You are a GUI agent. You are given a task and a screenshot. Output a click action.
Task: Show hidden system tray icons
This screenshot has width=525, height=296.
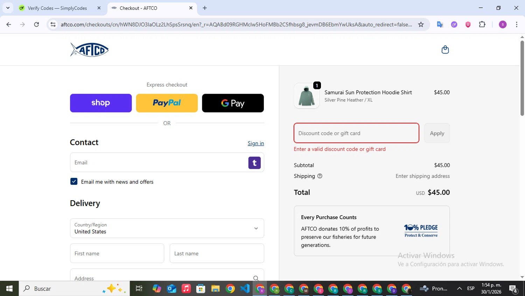click(459, 288)
